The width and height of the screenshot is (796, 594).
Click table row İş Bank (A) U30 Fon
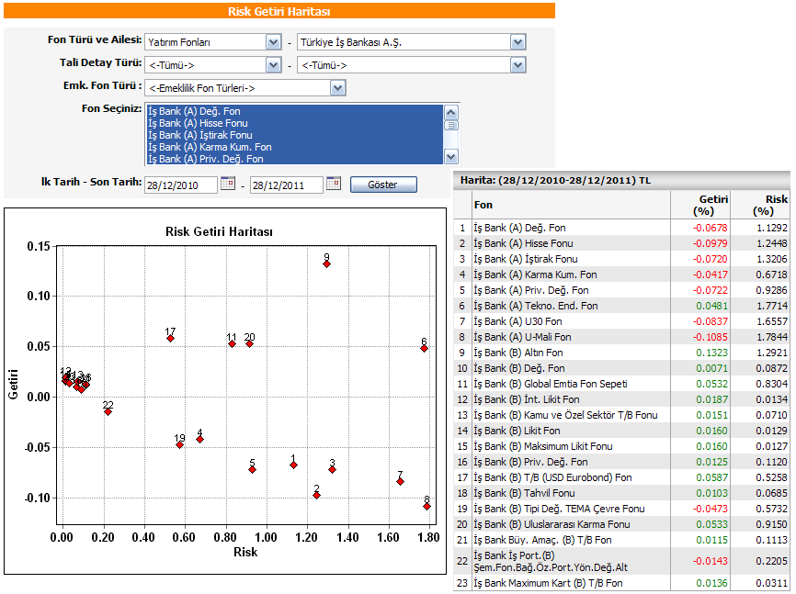tap(621, 321)
